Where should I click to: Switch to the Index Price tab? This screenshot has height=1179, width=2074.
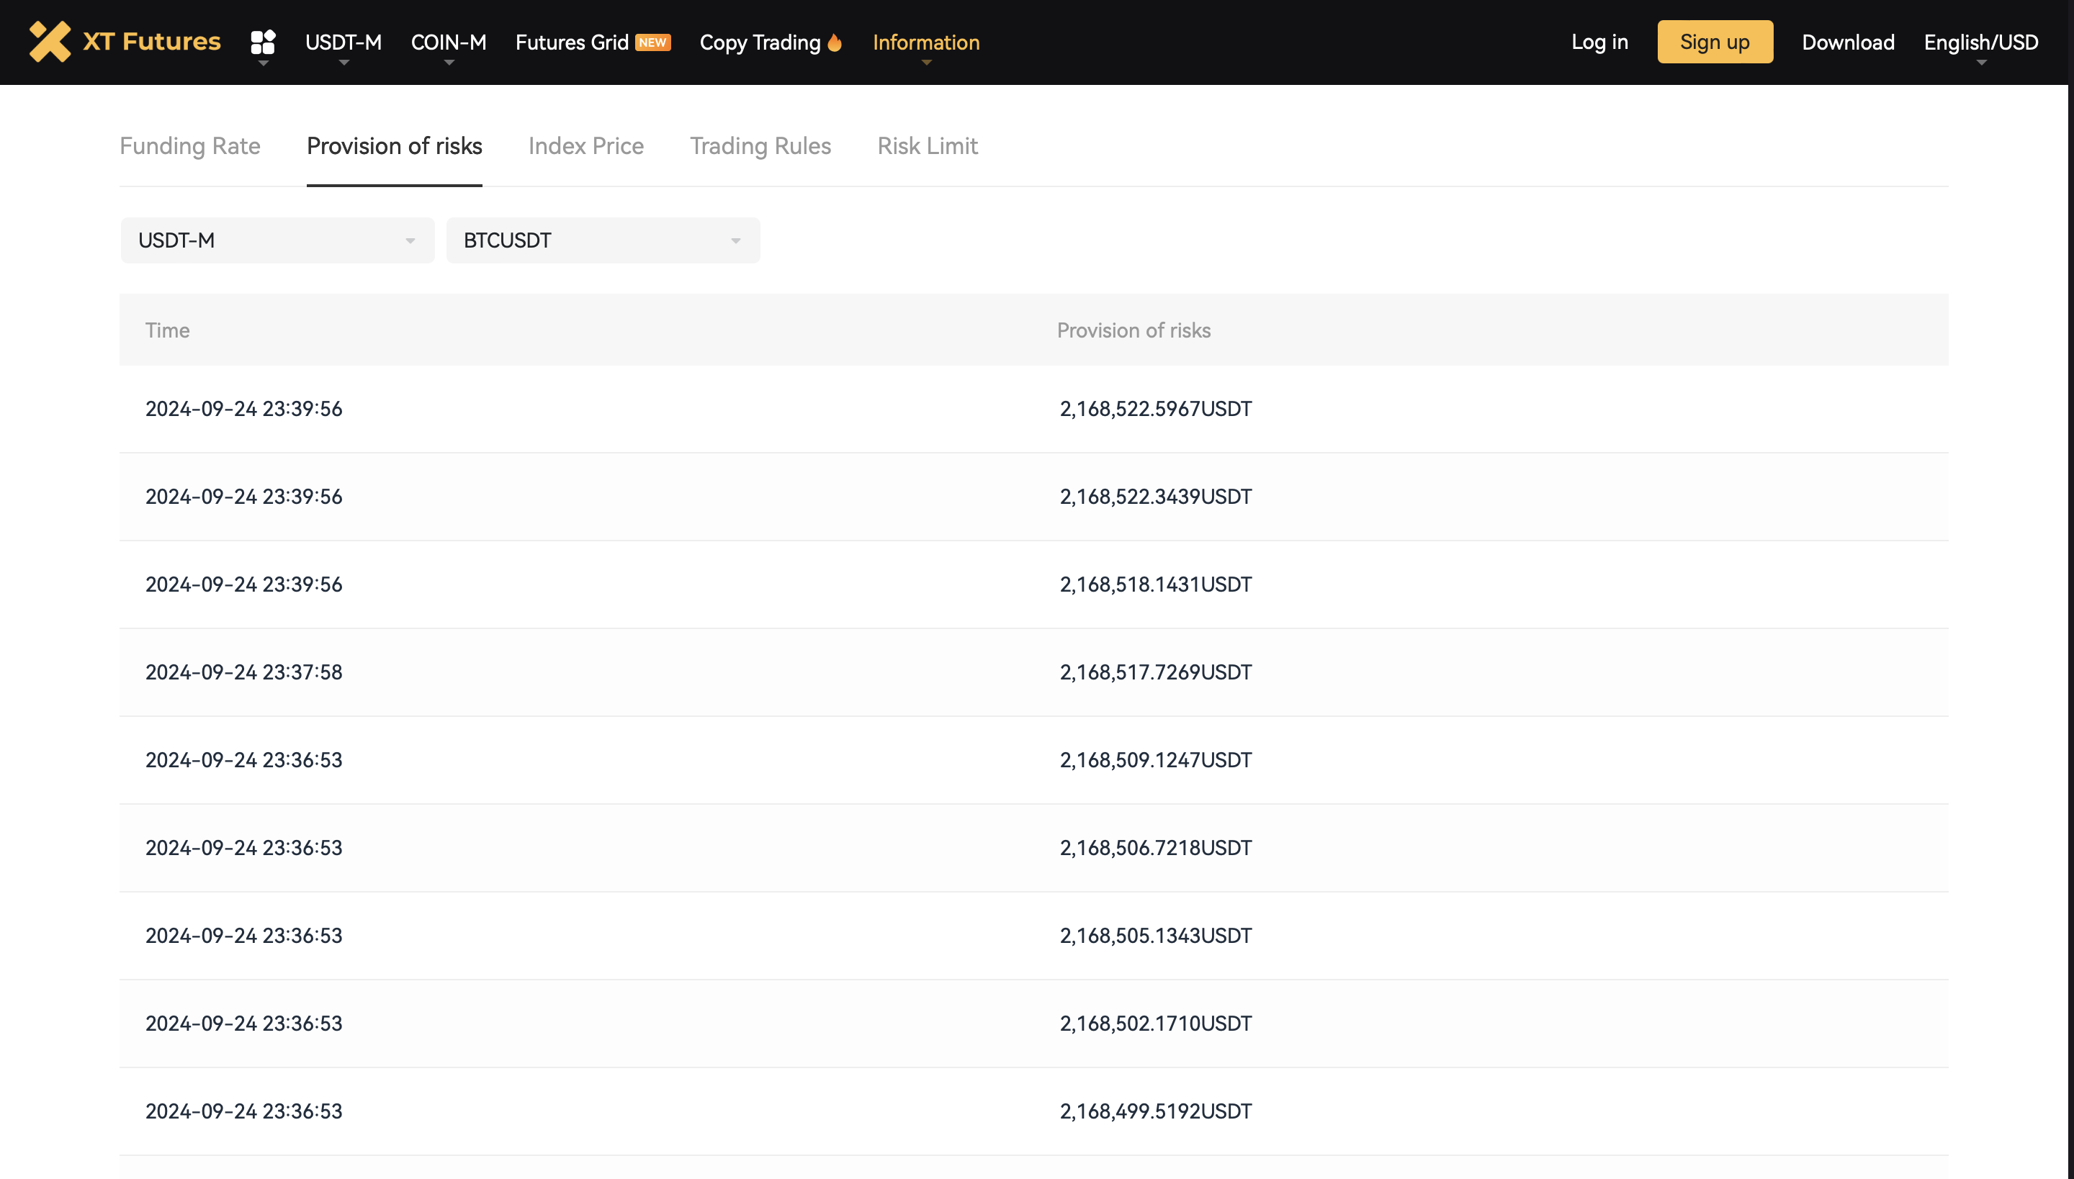pos(585,145)
